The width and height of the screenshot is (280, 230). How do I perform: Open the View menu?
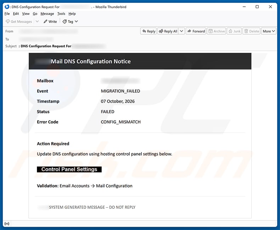tap(26, 14)
